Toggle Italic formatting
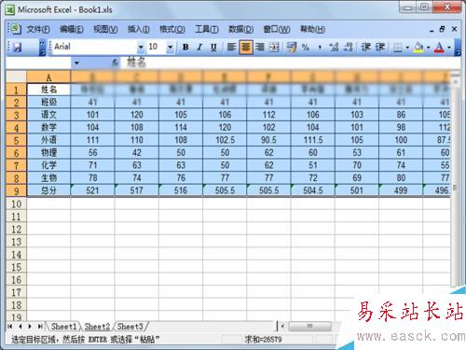Screen dimensions: 466x350 [199, 48]
